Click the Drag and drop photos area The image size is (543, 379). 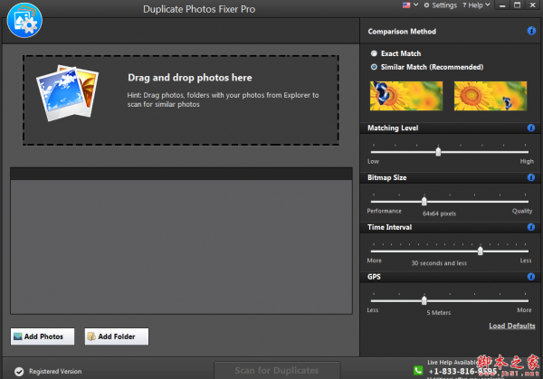(180, 100)
